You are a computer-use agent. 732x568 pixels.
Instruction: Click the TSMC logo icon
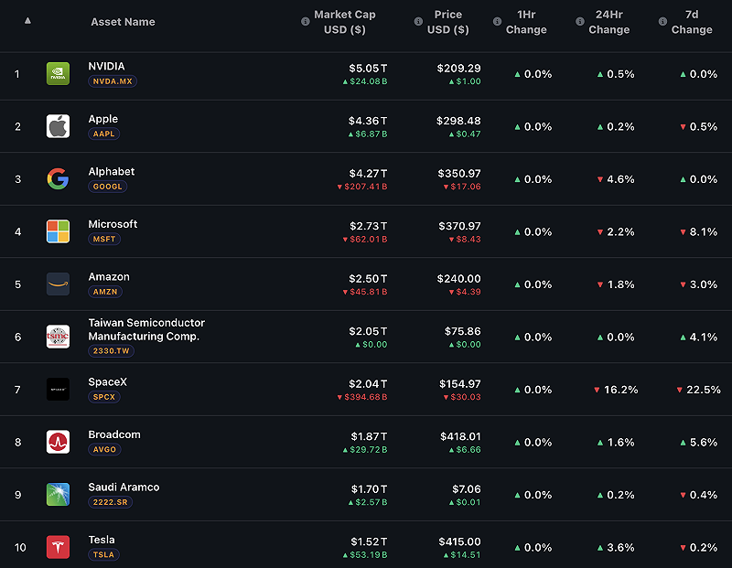point(58,337)
